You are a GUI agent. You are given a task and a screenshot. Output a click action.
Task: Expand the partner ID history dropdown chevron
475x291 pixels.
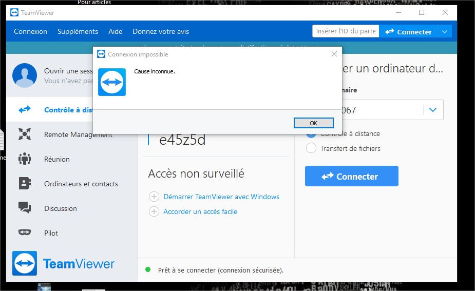click(433, 110)
